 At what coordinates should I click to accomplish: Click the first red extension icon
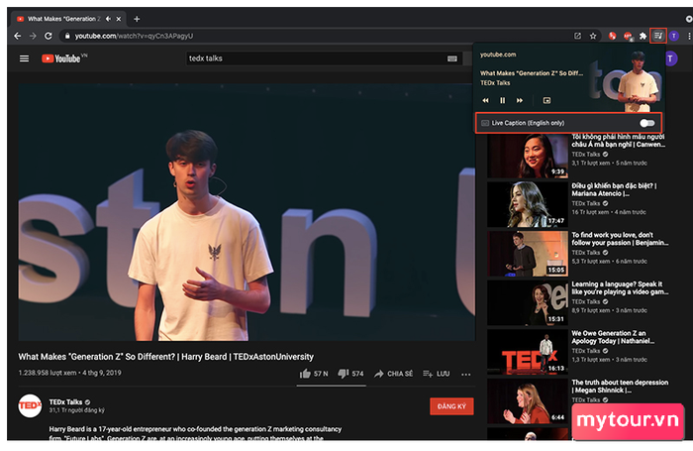pyautogui.click(x=612, y=36)
